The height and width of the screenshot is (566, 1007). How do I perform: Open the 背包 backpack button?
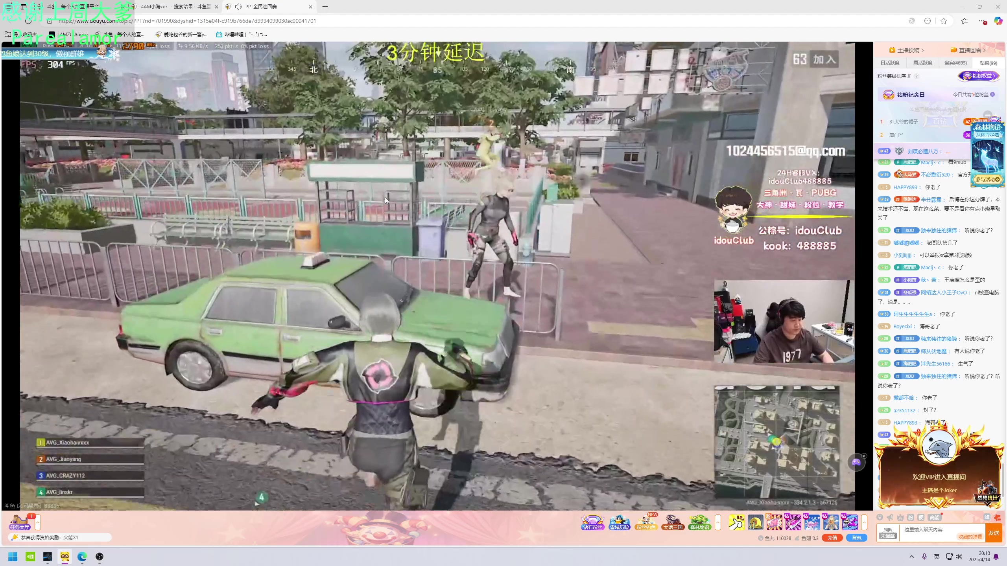point(856,538)
